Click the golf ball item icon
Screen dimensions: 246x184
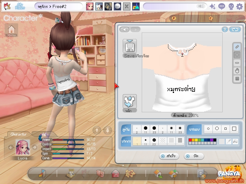(117, 6)
